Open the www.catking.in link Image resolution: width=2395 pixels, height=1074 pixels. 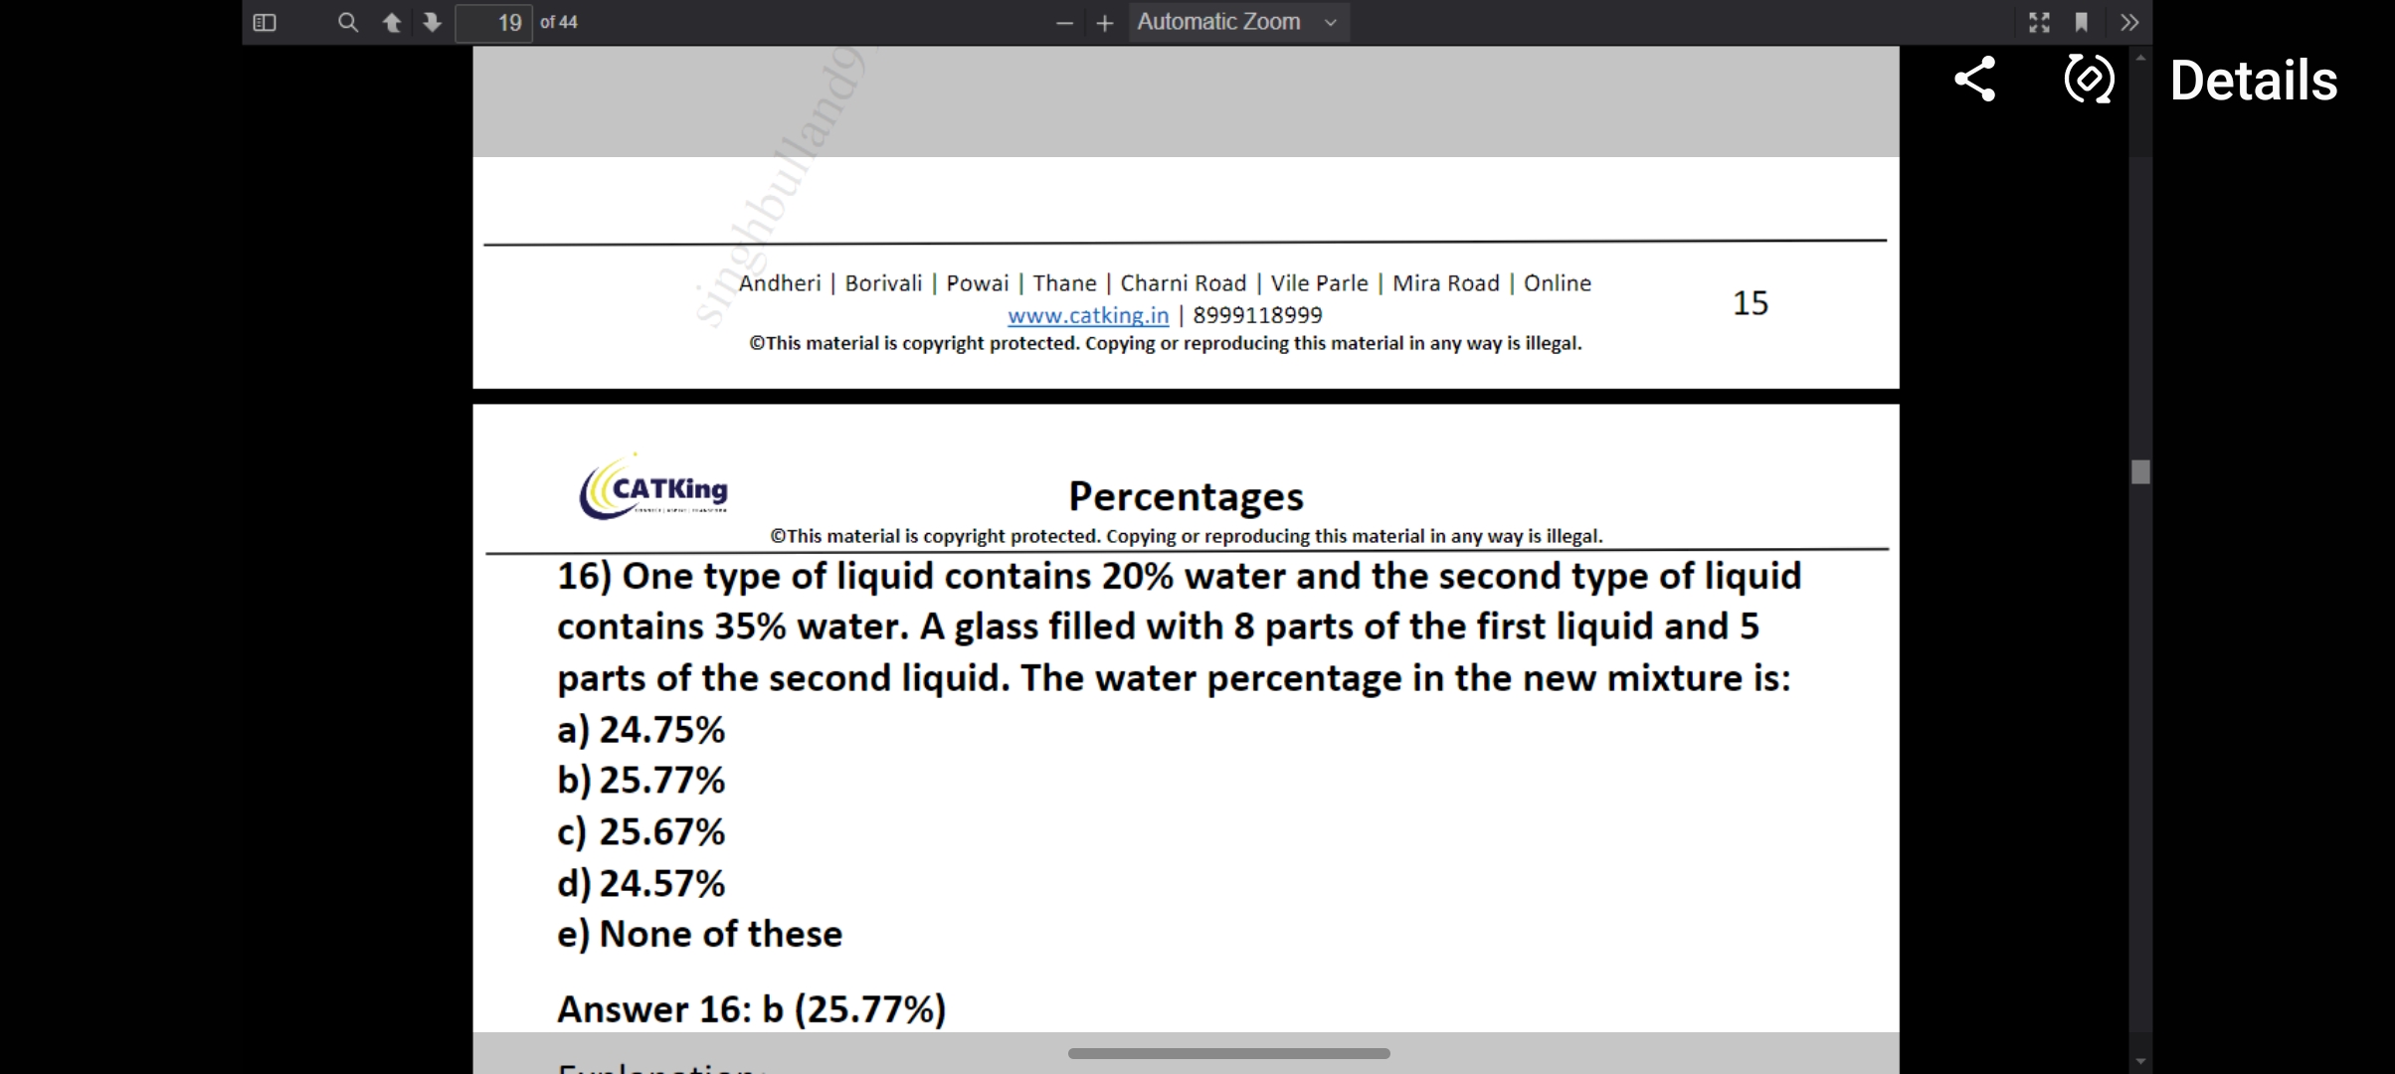click(x=1088, y=315)
